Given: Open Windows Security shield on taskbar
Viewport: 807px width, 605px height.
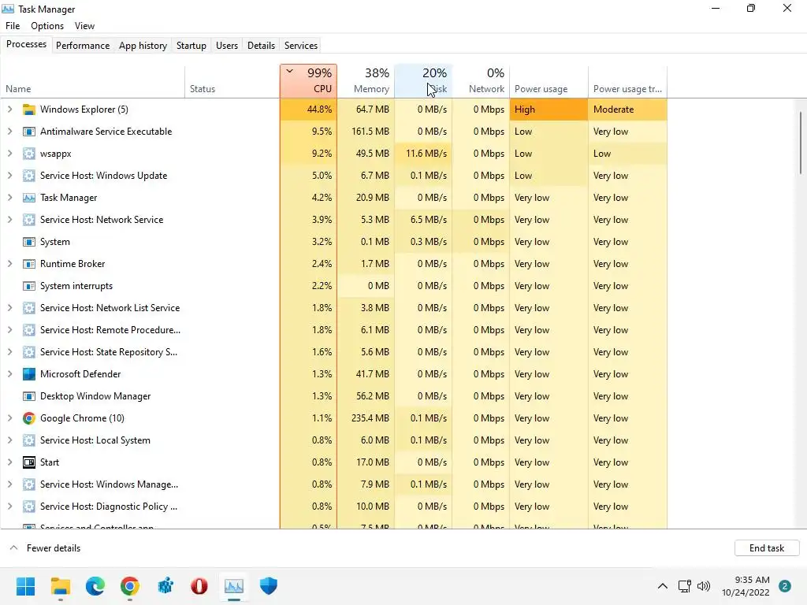Looking at the screenshot, I should pos(268,586).
